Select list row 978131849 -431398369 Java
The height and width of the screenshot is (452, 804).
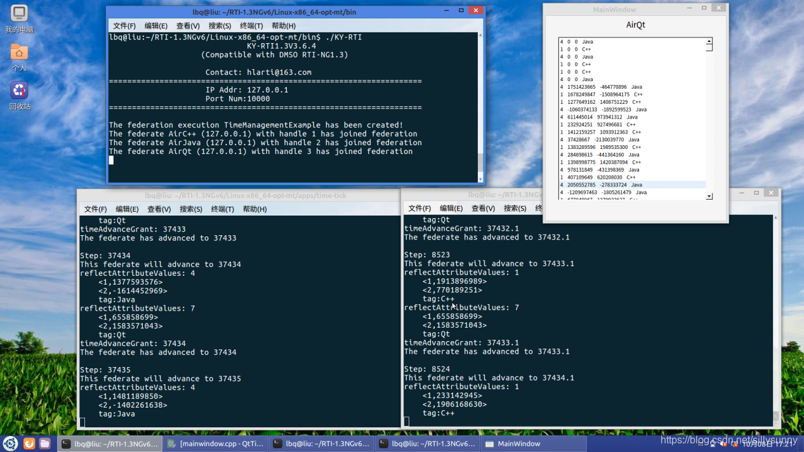(x=632, y=170)
